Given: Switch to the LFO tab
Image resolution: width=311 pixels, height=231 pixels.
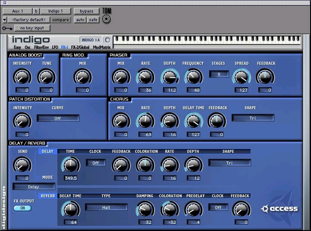Looking at the screenshot, I should point(55,47).
